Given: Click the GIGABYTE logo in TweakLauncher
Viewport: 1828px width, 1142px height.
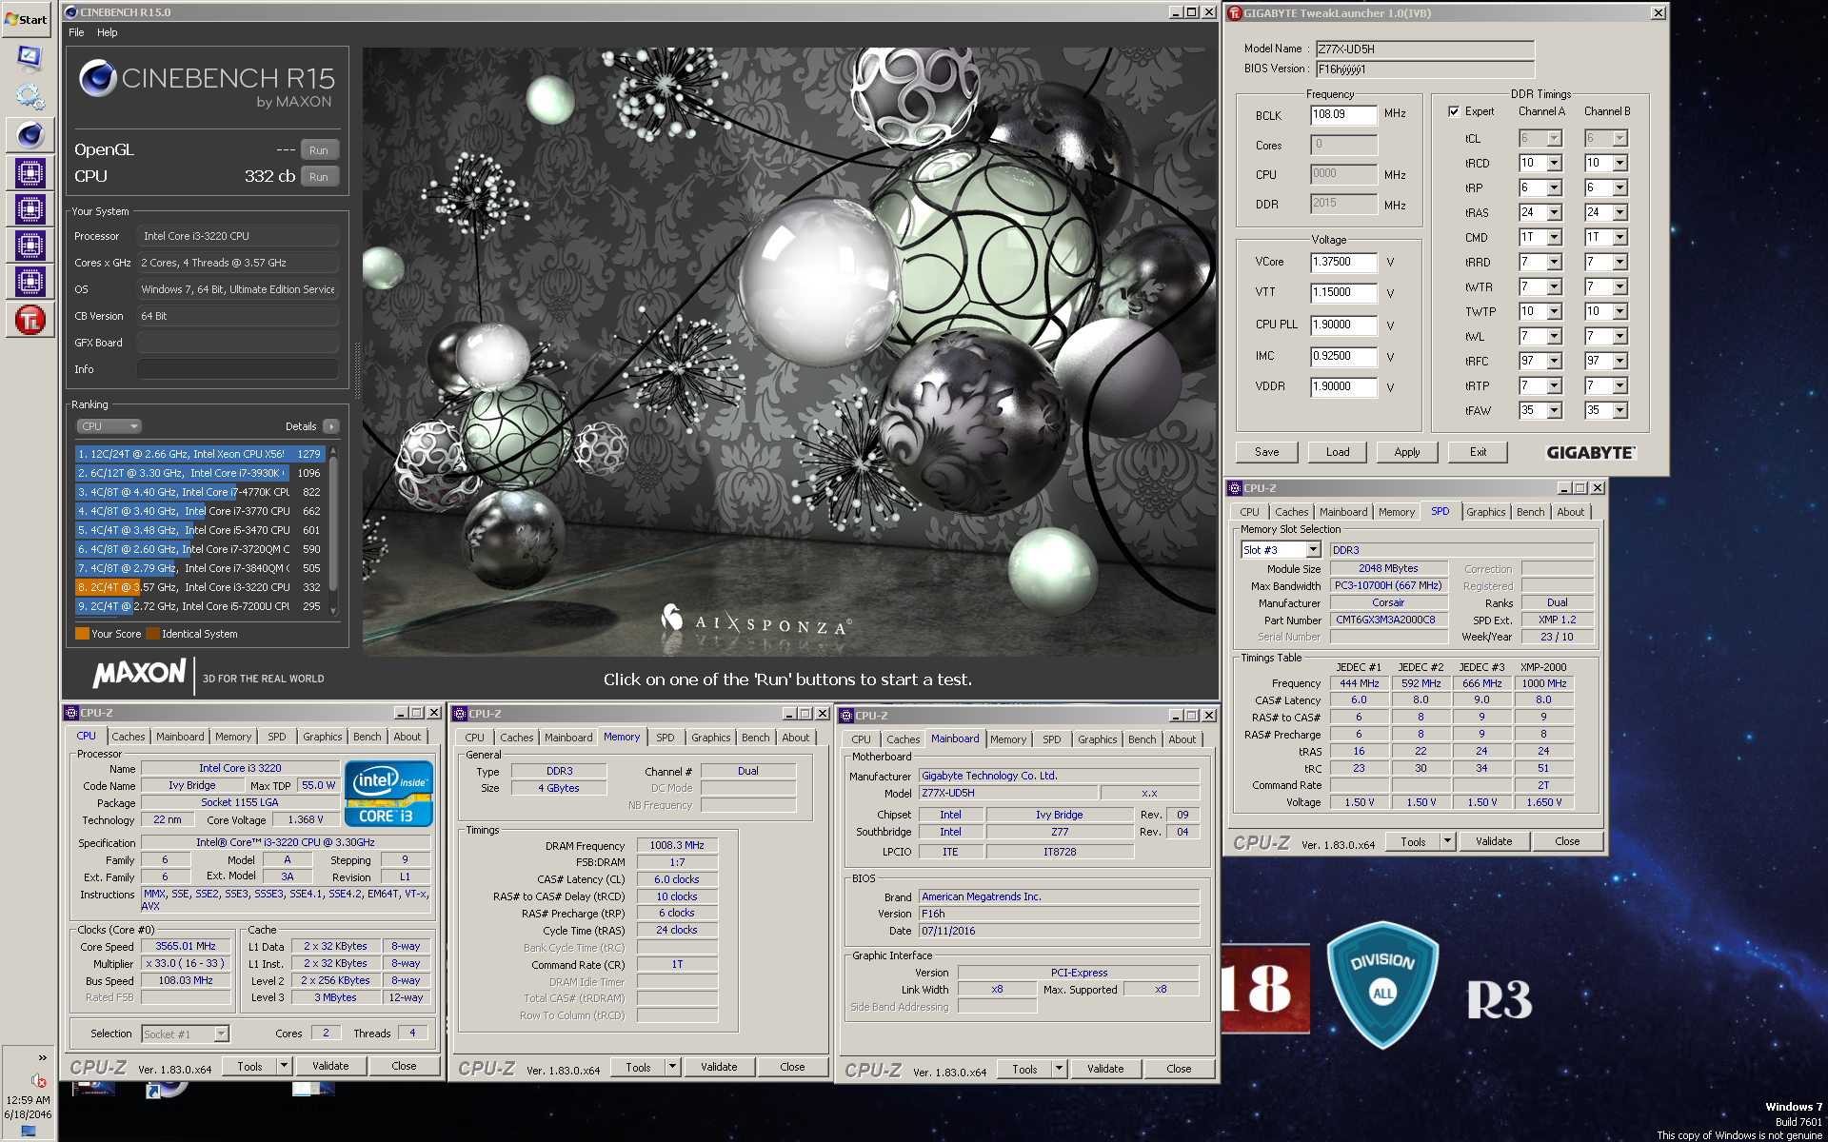Looking at the screenshot, I should pos(1590,453).
